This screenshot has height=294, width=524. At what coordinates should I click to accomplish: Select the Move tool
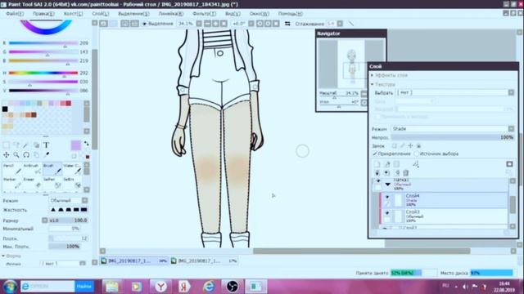click(x=7, y=155)
